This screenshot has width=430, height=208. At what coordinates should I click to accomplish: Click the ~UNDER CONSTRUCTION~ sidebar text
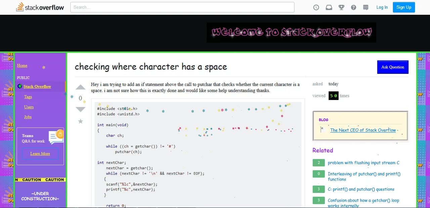point(40,196)
